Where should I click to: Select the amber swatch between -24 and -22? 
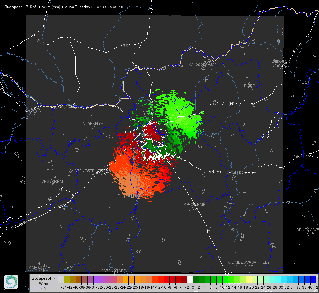[x=125, y=279]
